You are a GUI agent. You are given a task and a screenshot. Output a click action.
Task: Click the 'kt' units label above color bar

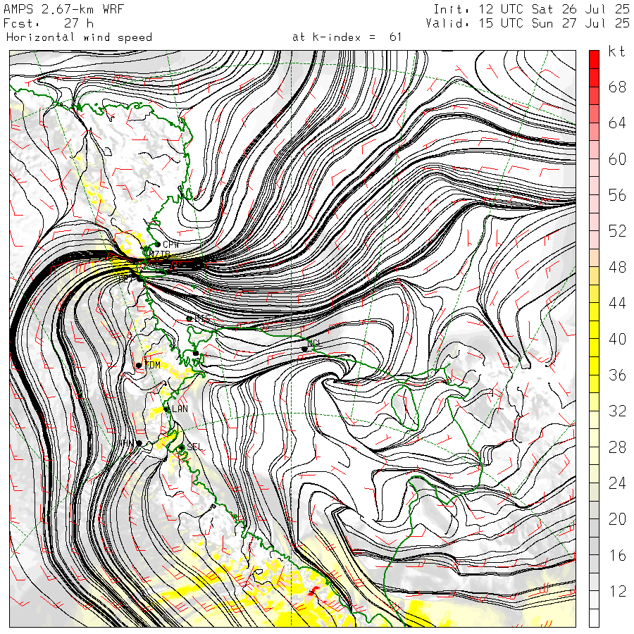pos(616,51)
